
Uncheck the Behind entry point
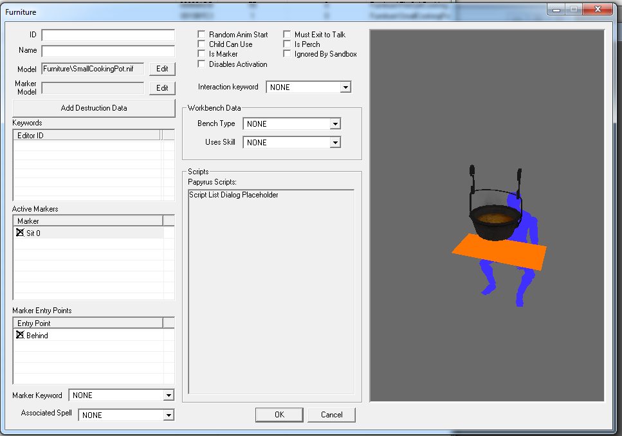tap(19, 336)
